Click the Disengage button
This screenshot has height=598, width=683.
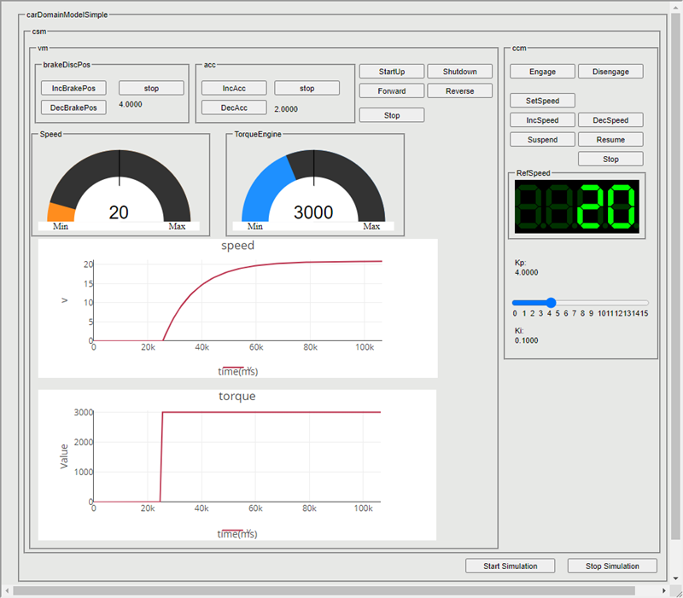click(x=610, y=72)
